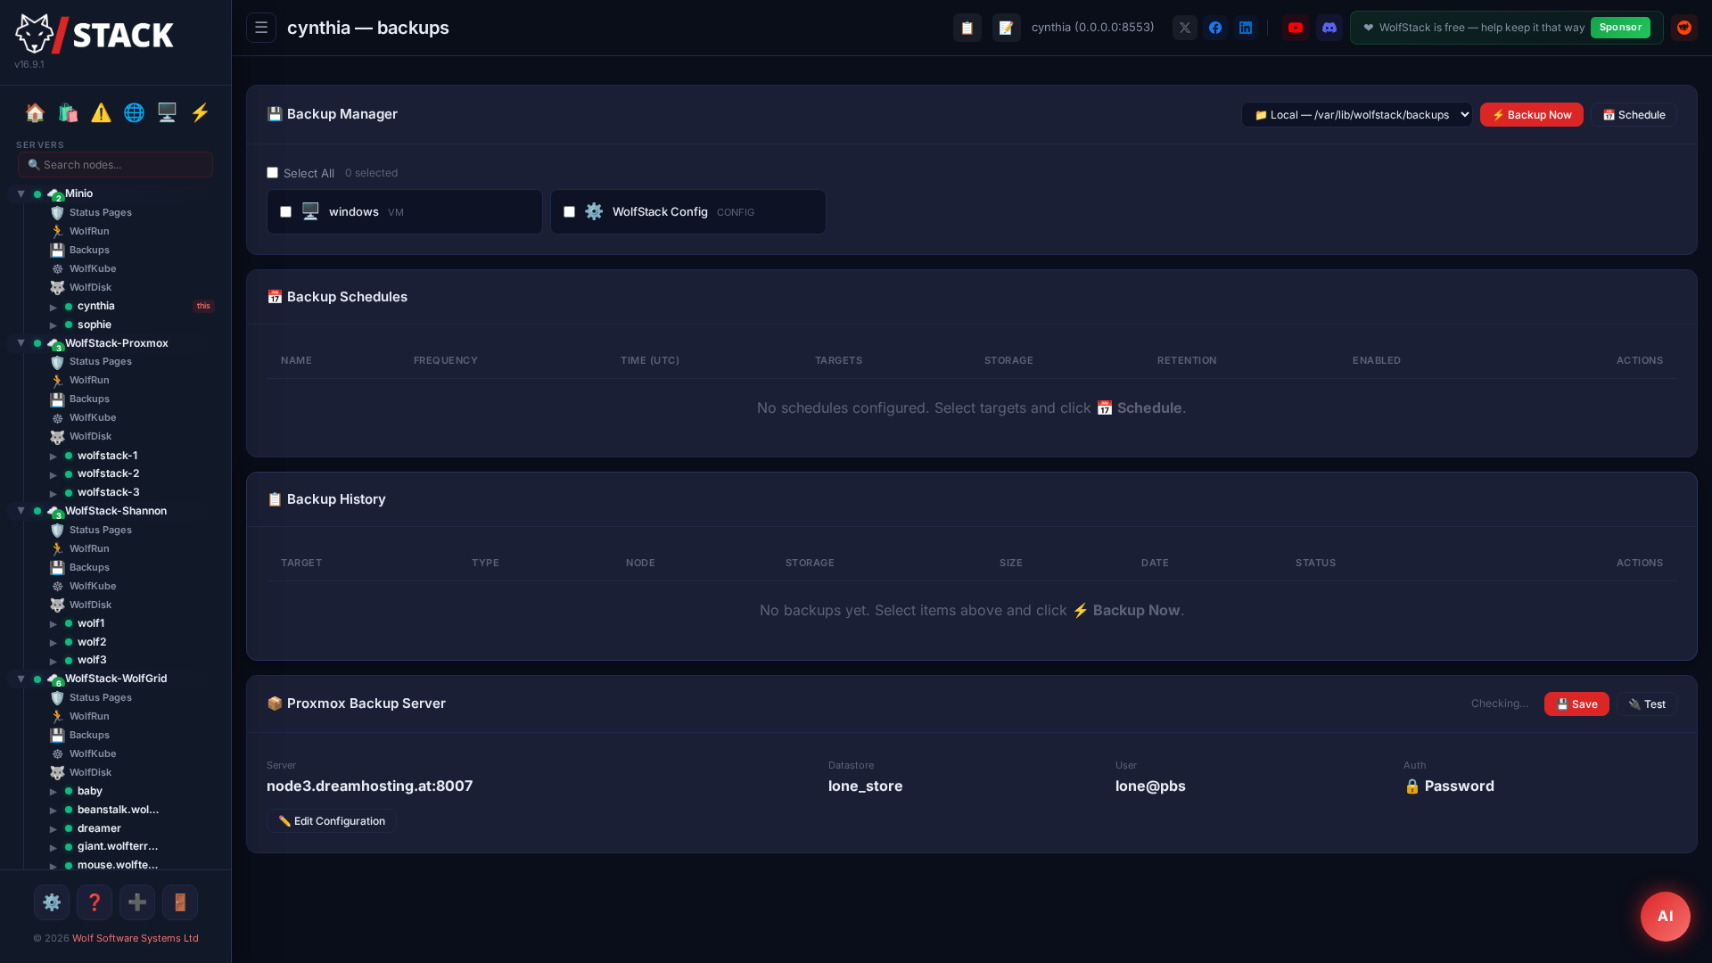Open Wolf Software Systems Ltd link
This screenshot has width=1712, height=963.
(136, 938)
